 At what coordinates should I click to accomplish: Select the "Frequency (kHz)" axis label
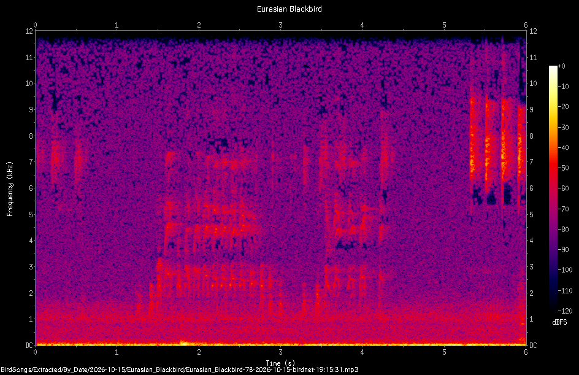point(10,189)
